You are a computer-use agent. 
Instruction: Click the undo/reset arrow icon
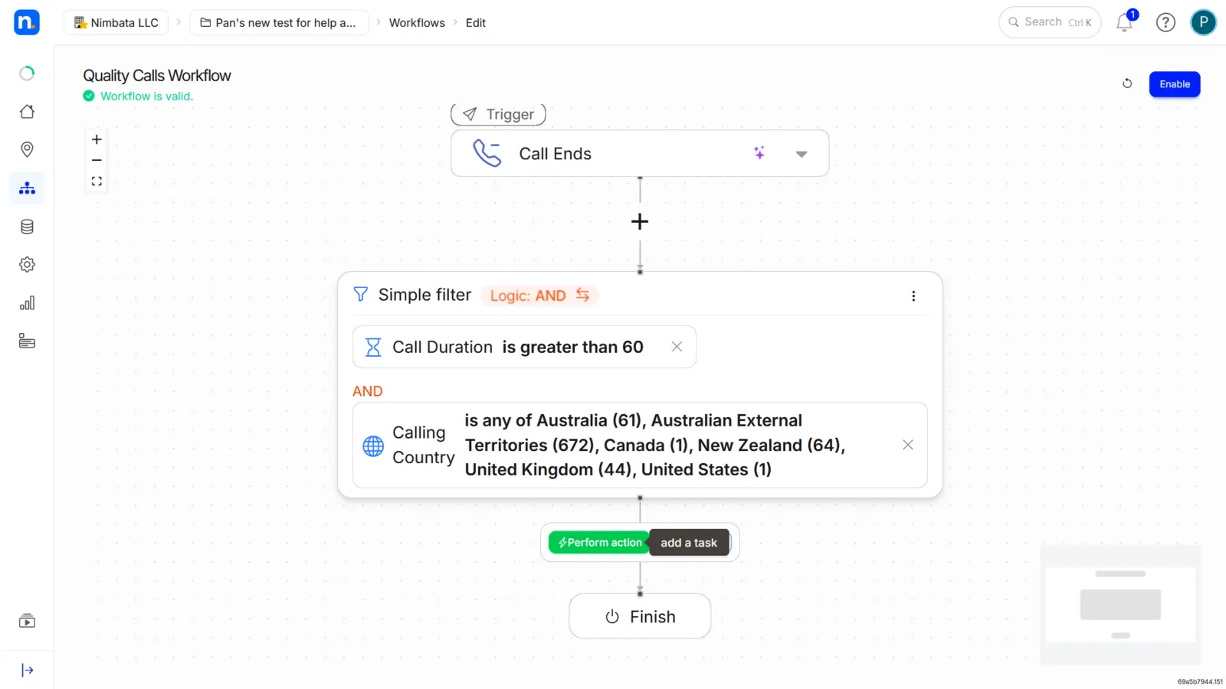click(1127, 83)
